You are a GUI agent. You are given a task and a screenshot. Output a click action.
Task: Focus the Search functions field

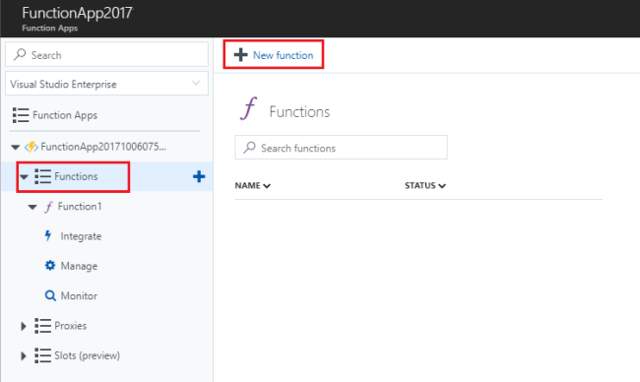pos(341,148)
